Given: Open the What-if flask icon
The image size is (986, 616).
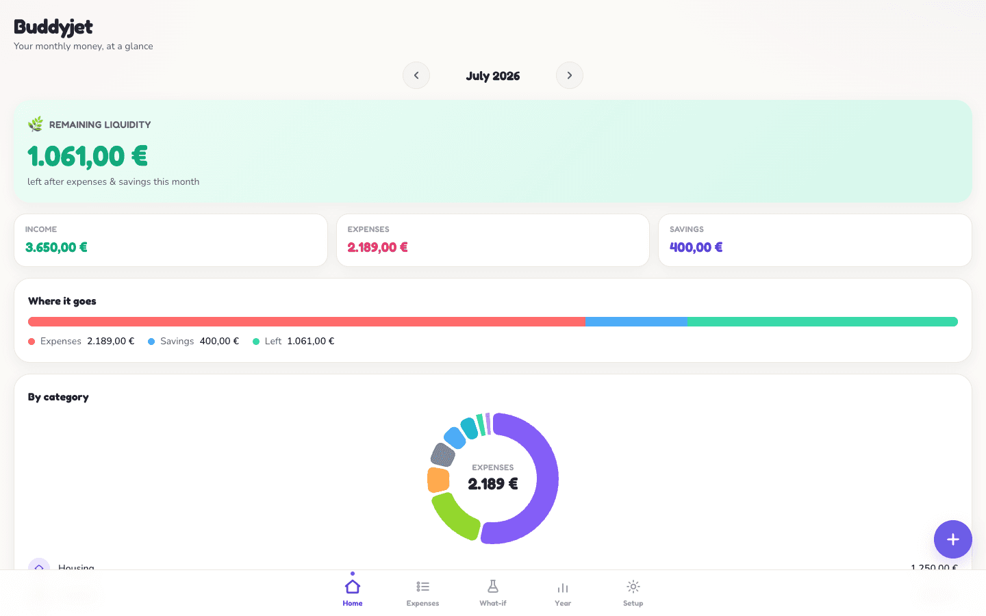Looking at the screenshot, I should pyautogui.click(x=493, y=587).
